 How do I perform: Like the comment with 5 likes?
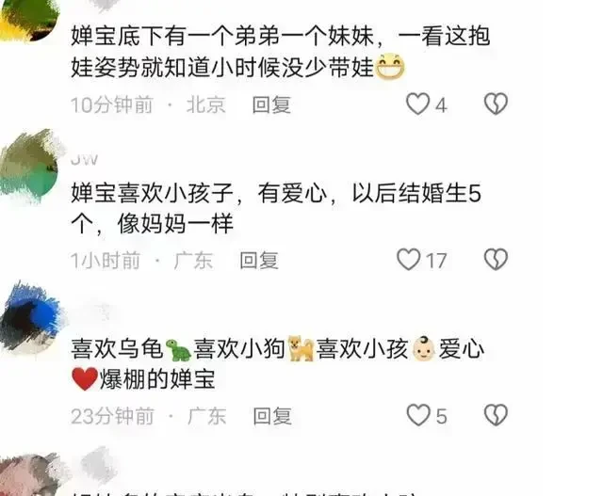[418, 415]
